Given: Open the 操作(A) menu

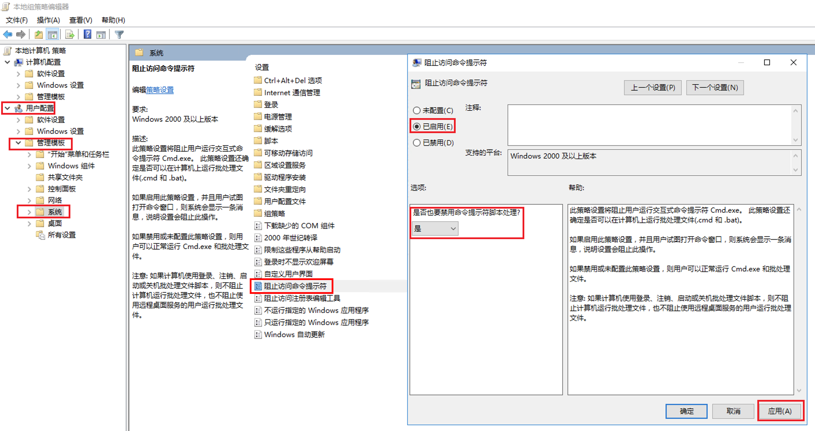Looking at the screenshot, I should pos(48,20).
